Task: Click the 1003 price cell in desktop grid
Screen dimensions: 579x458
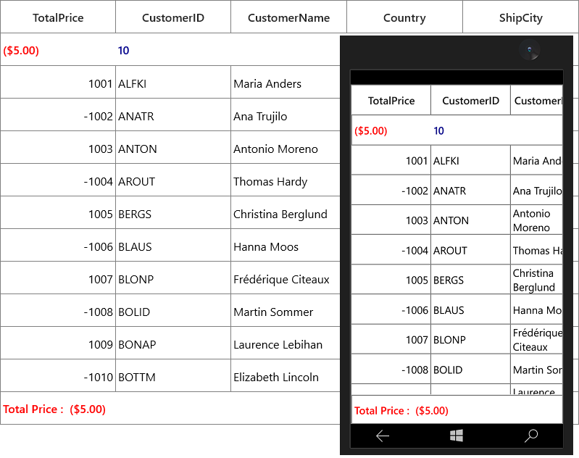Action: pyautogui.click(x=58, y=147)
